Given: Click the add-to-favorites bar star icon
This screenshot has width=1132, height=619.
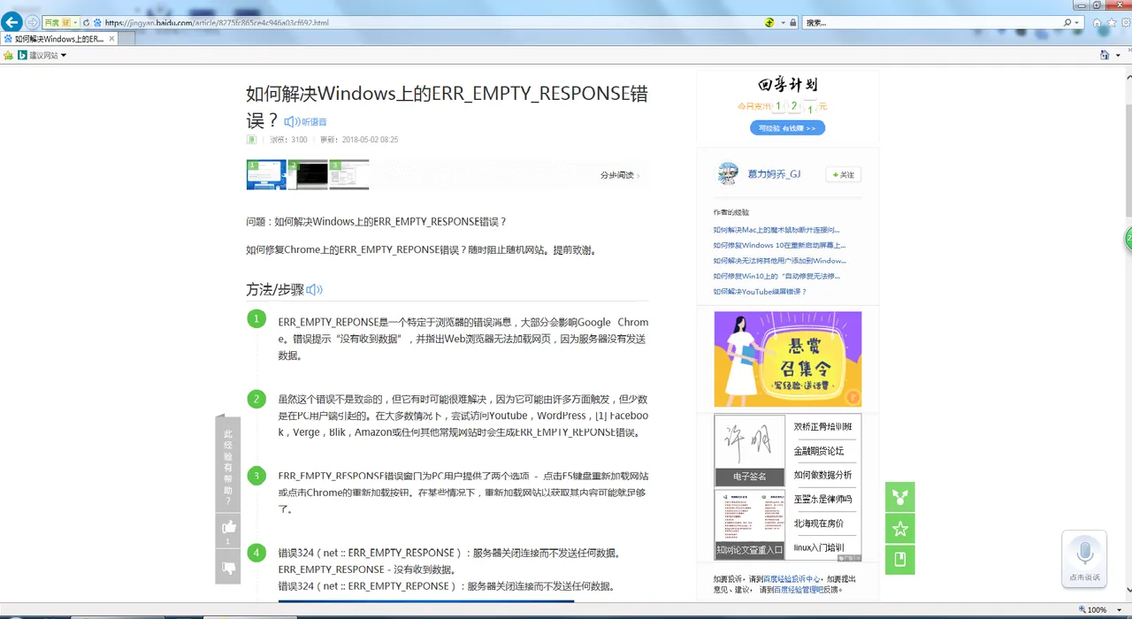Looking at the screenshot, I should click(x=9, y=55).
